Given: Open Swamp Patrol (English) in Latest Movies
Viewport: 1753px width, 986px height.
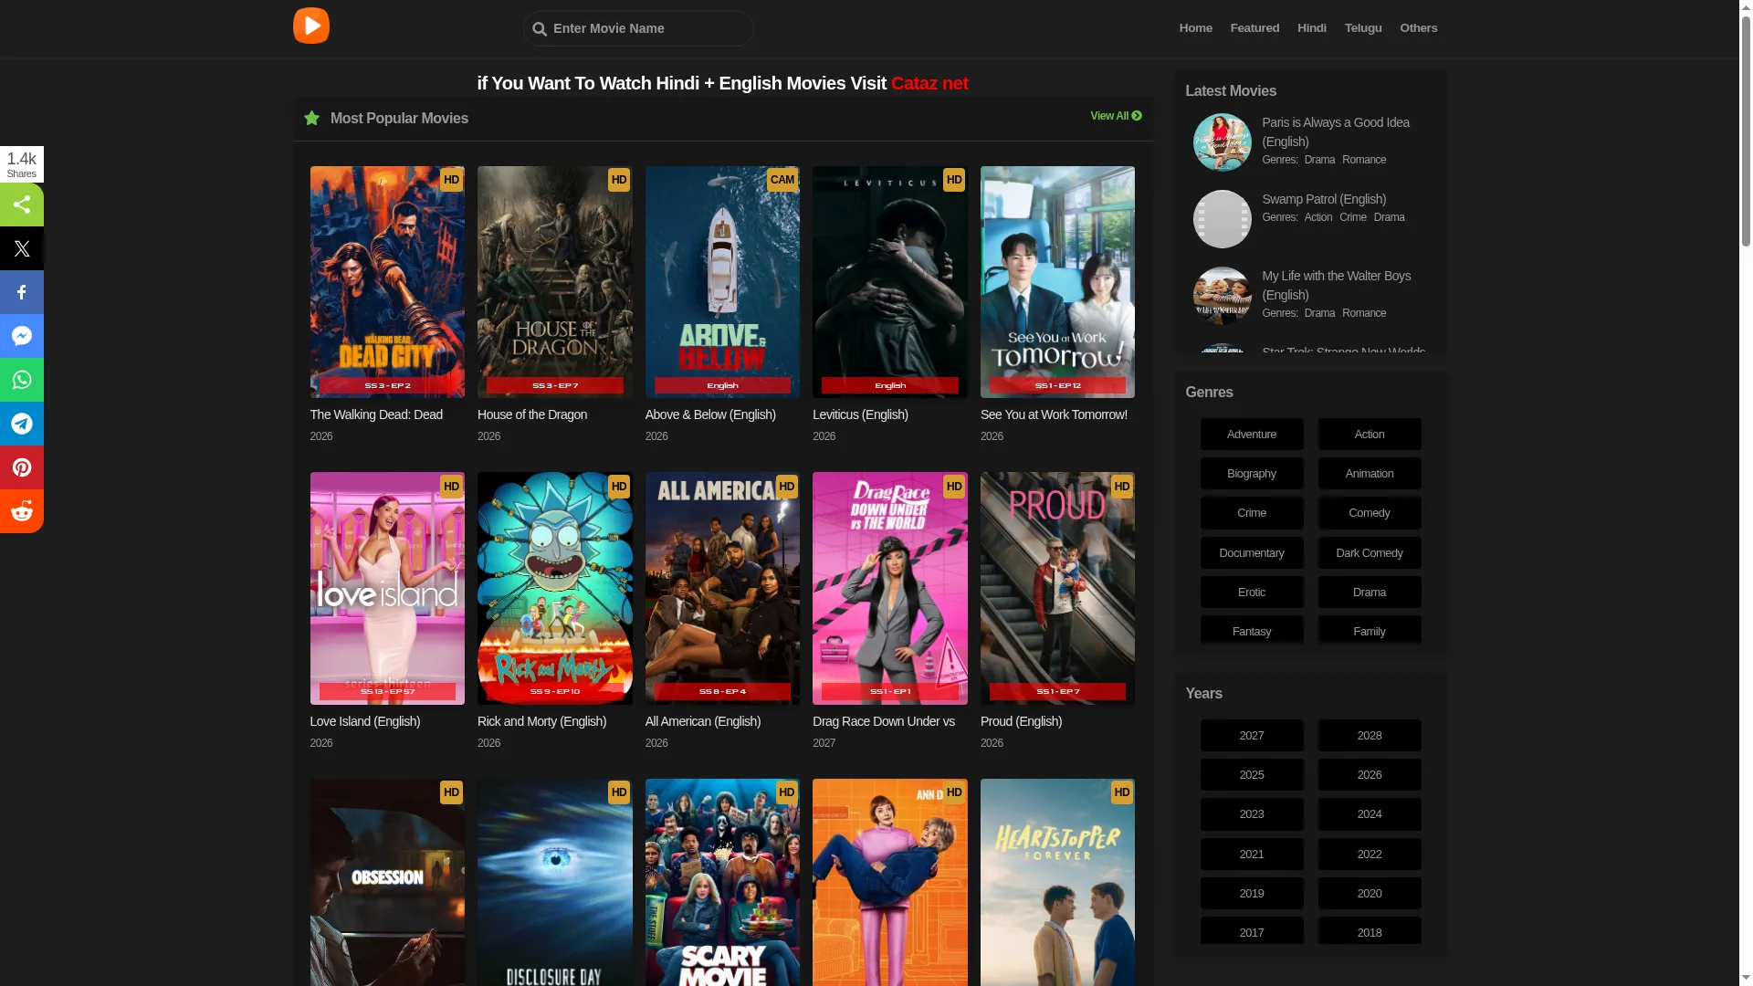Looking at the screenshot, I should (1324, 199).
